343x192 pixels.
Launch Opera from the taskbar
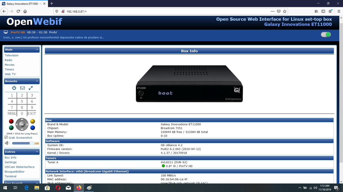(x=58, y=188)
